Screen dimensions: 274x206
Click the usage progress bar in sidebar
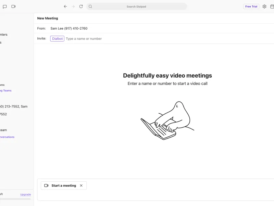(15, 199)
